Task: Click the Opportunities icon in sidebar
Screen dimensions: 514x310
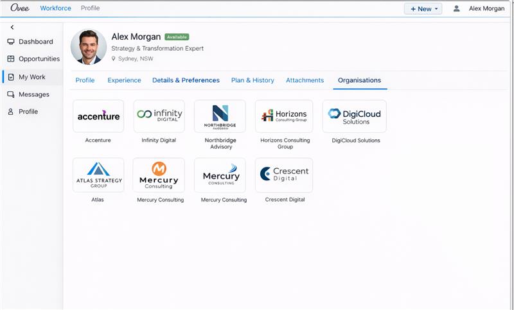Action: click(11, 59)
